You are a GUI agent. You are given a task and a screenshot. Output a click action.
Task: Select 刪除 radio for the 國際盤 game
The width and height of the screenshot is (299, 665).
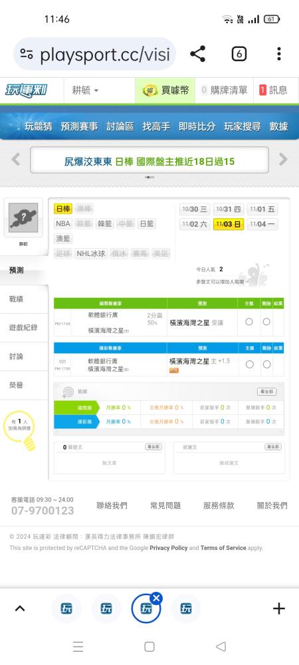pos(266,322)
